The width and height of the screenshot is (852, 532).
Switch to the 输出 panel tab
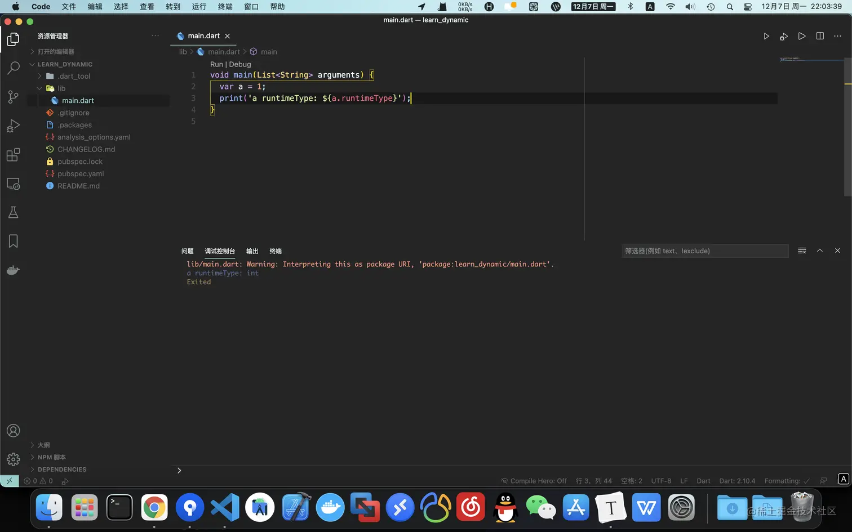pos(252,251)
